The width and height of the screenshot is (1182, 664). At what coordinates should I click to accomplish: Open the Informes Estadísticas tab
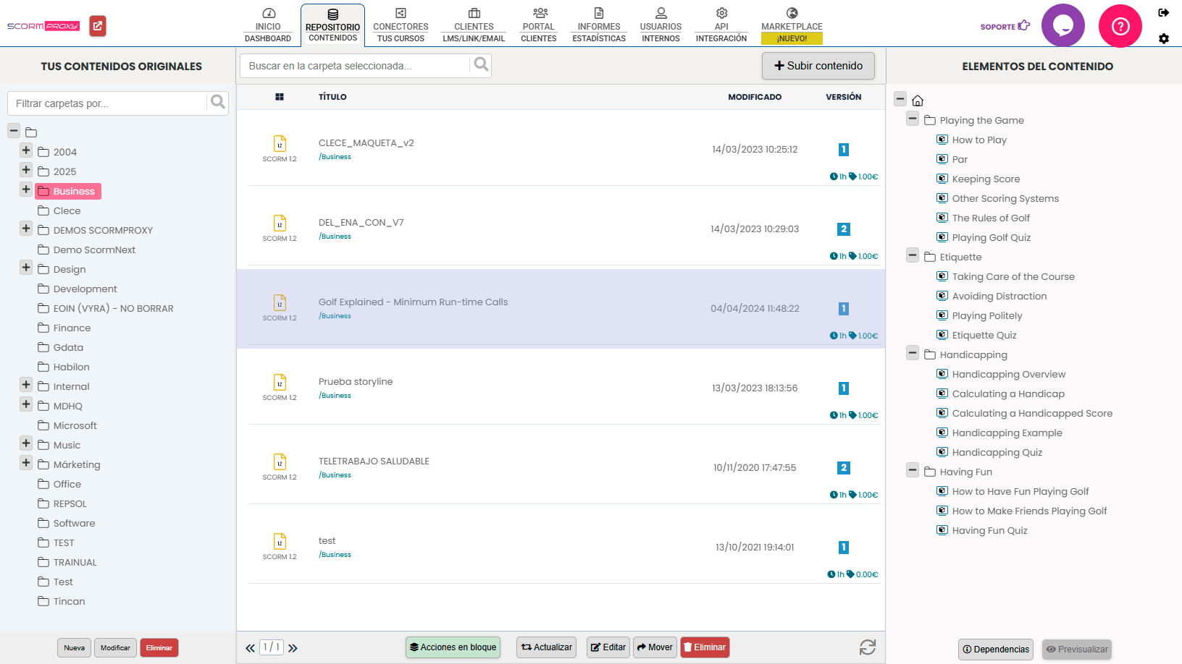599,25
